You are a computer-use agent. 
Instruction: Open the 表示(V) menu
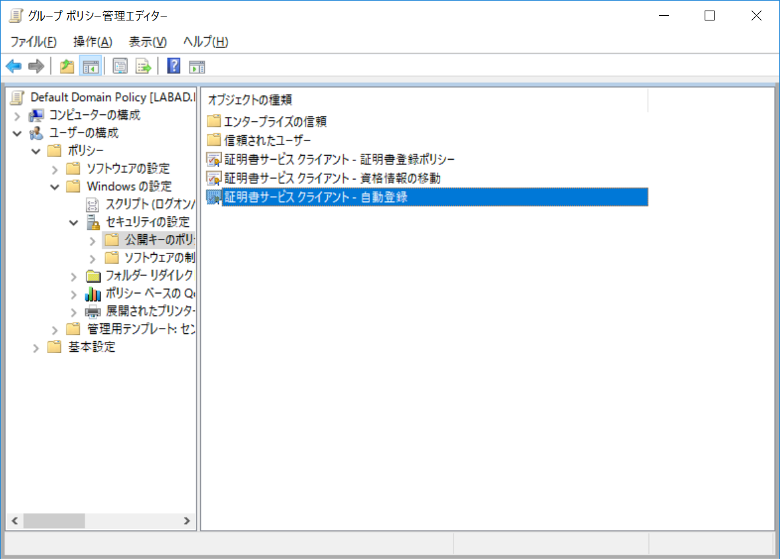point(148,42)
